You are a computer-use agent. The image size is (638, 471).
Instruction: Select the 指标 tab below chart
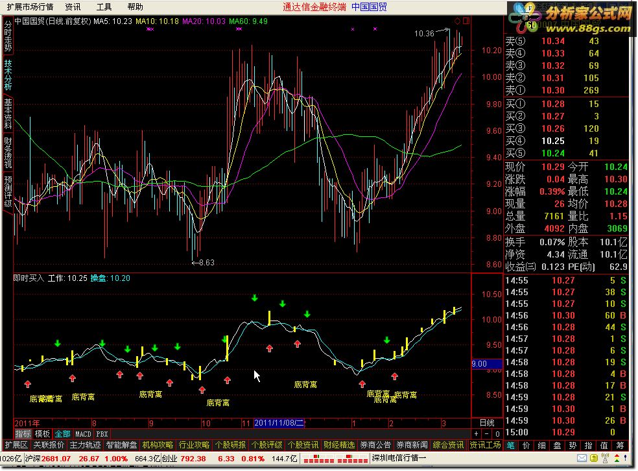[23, 434]
